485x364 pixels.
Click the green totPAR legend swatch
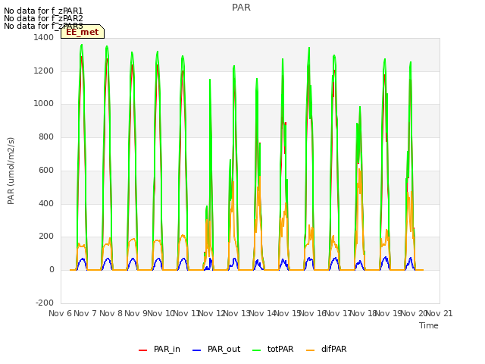[256, 350]
